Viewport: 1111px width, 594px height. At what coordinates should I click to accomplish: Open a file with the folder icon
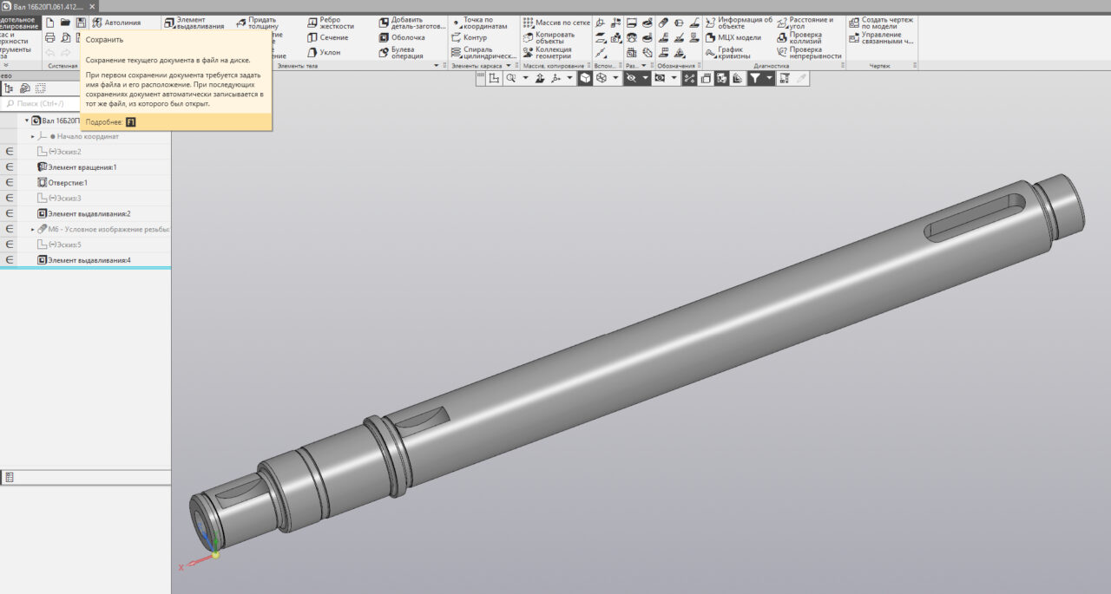pos(65,23)
